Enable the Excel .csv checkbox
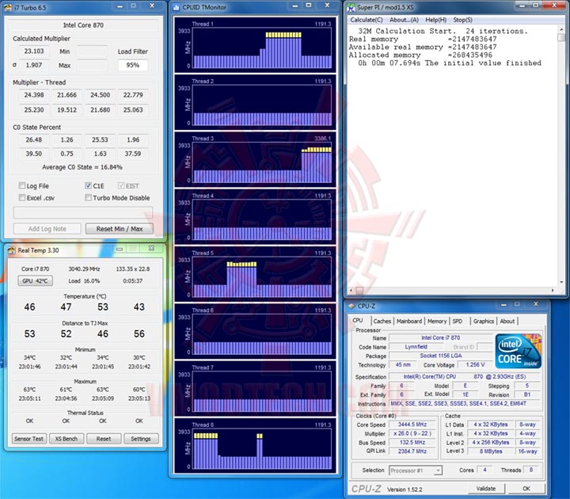The width and height of the screenshot is (570, 499). pos(22,197)
